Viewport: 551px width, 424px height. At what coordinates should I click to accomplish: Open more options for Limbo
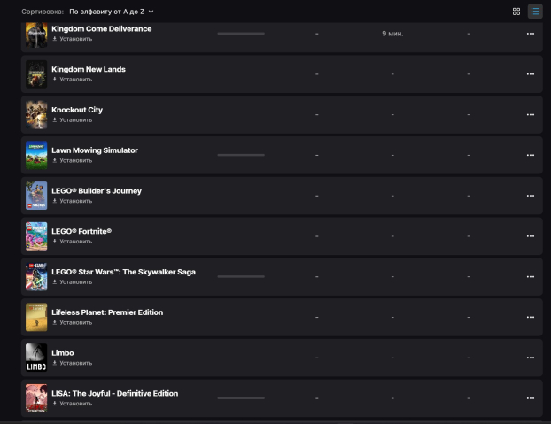(x=530, y=358)
